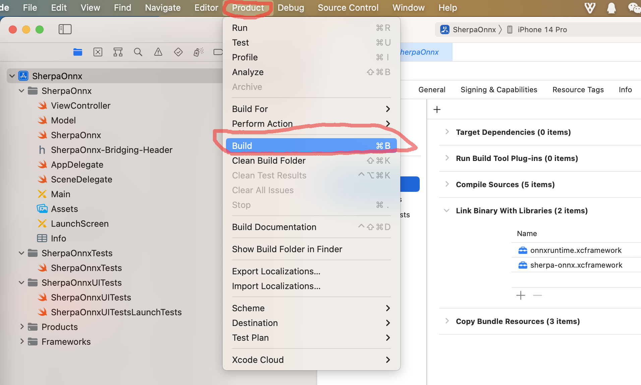
Task: Toggle the navigator sidebar icon
Action: (x=65, y=29)
